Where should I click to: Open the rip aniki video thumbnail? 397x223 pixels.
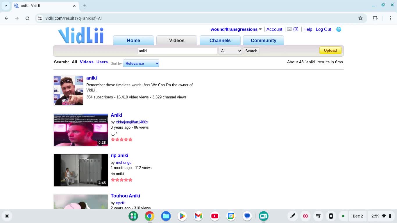pyautogui.click(x=81, y=170)
